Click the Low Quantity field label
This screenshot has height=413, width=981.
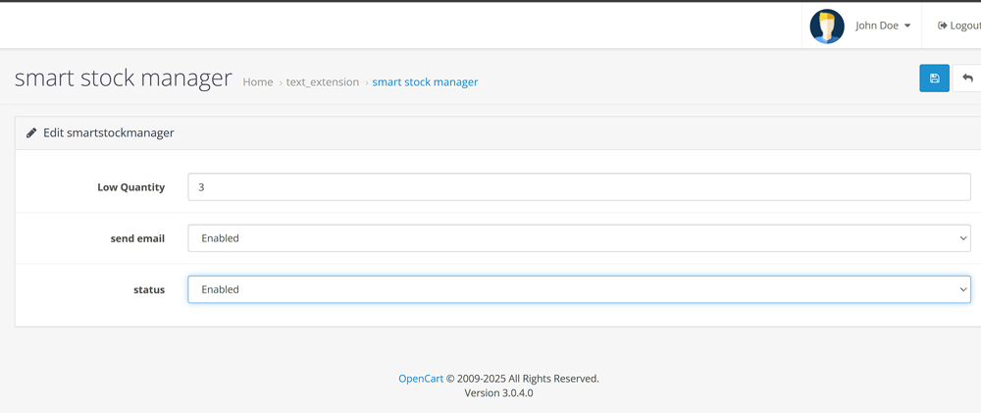click(130, 187)
